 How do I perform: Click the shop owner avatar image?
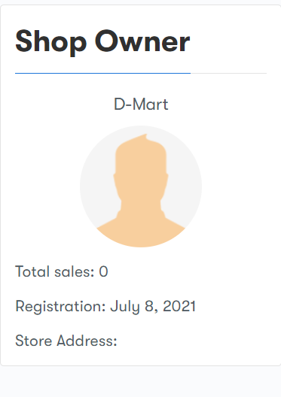tap(141, 186)
